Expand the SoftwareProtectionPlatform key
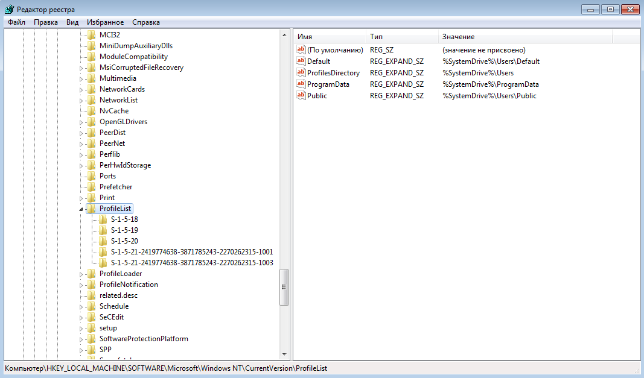The image size is (644, 378). pos(81,339)
